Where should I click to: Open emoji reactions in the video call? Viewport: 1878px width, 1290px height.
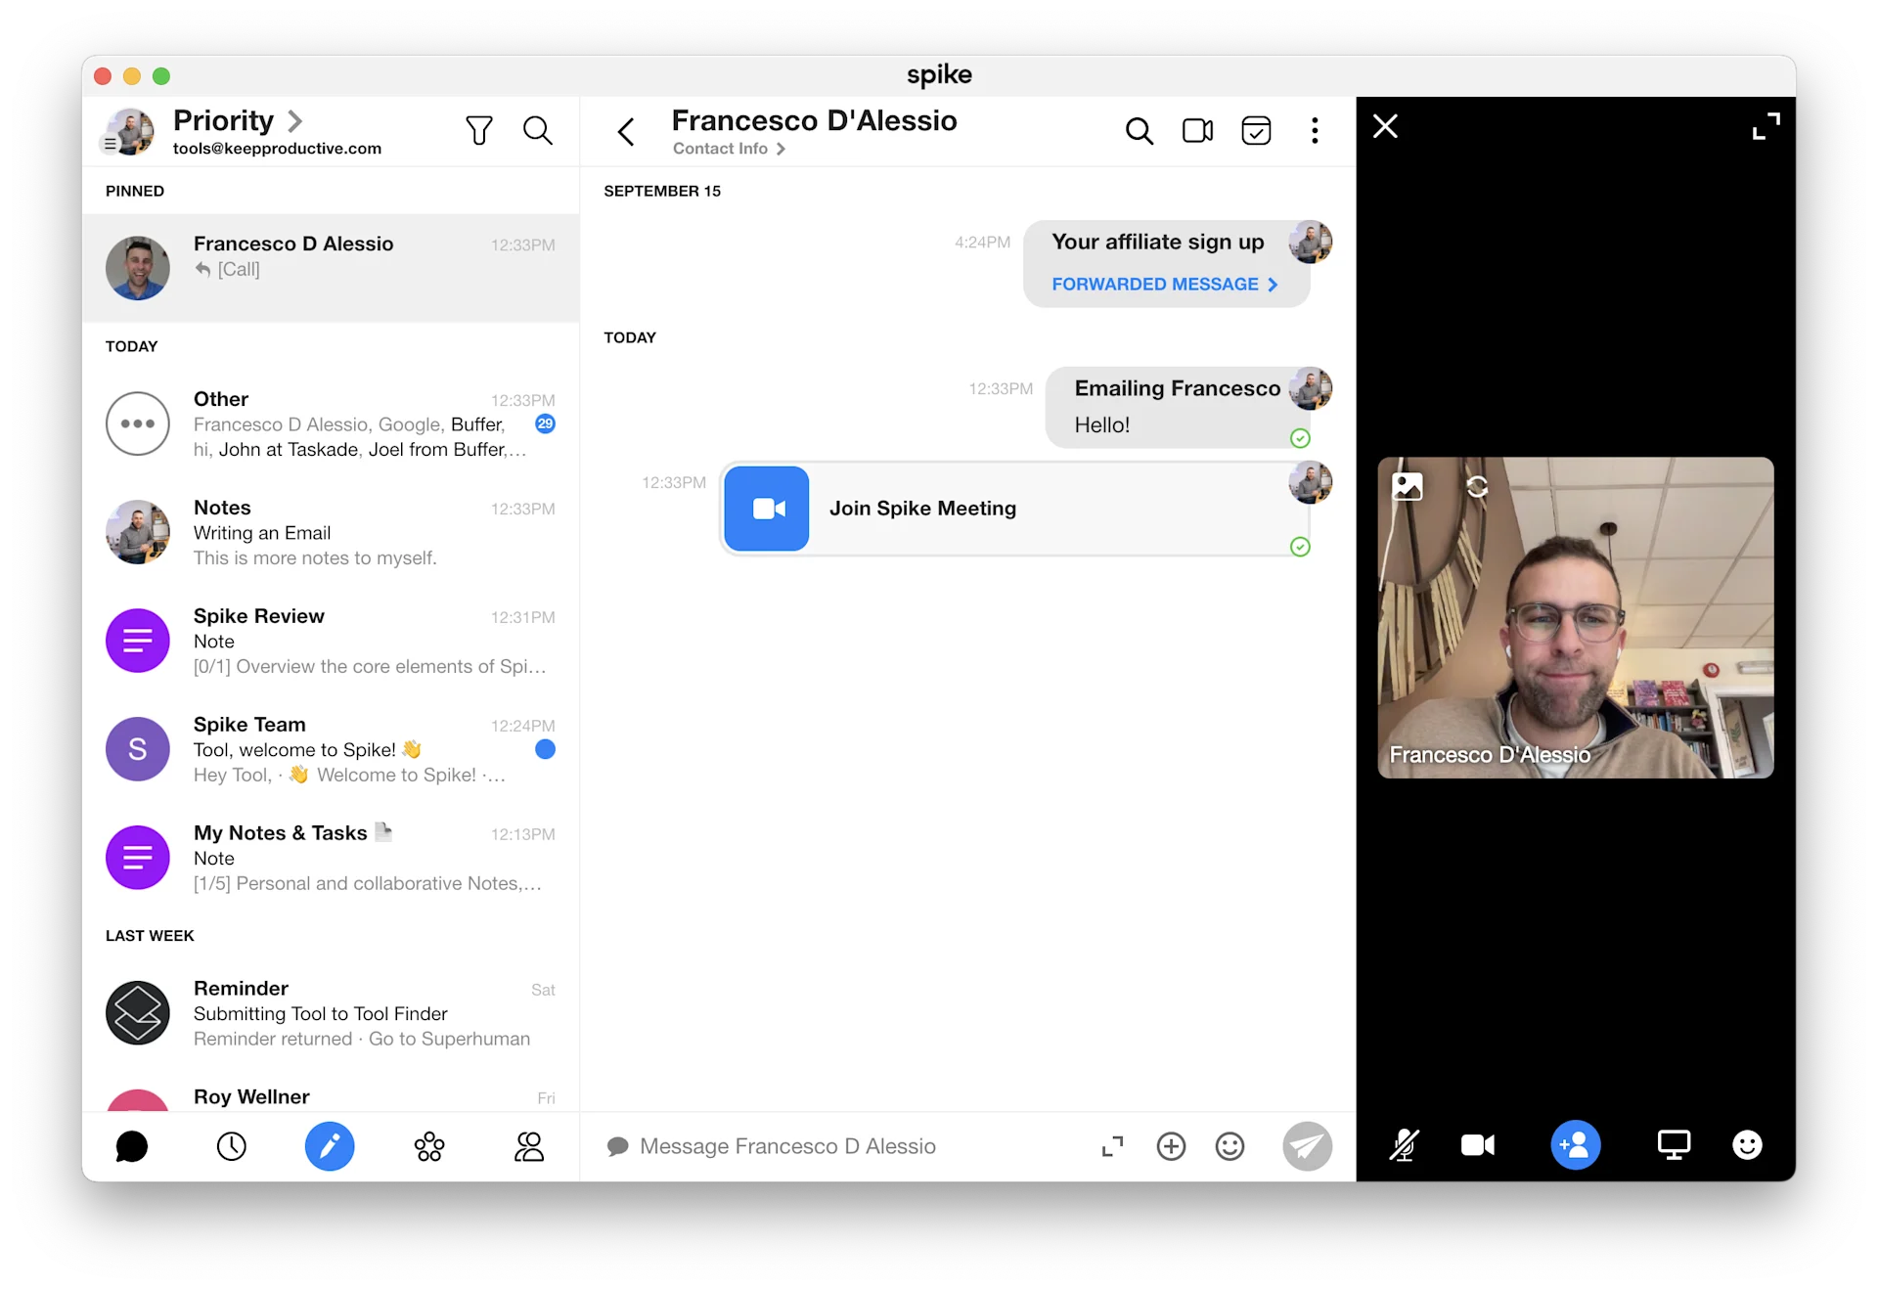click(x=1747, y=1145)
